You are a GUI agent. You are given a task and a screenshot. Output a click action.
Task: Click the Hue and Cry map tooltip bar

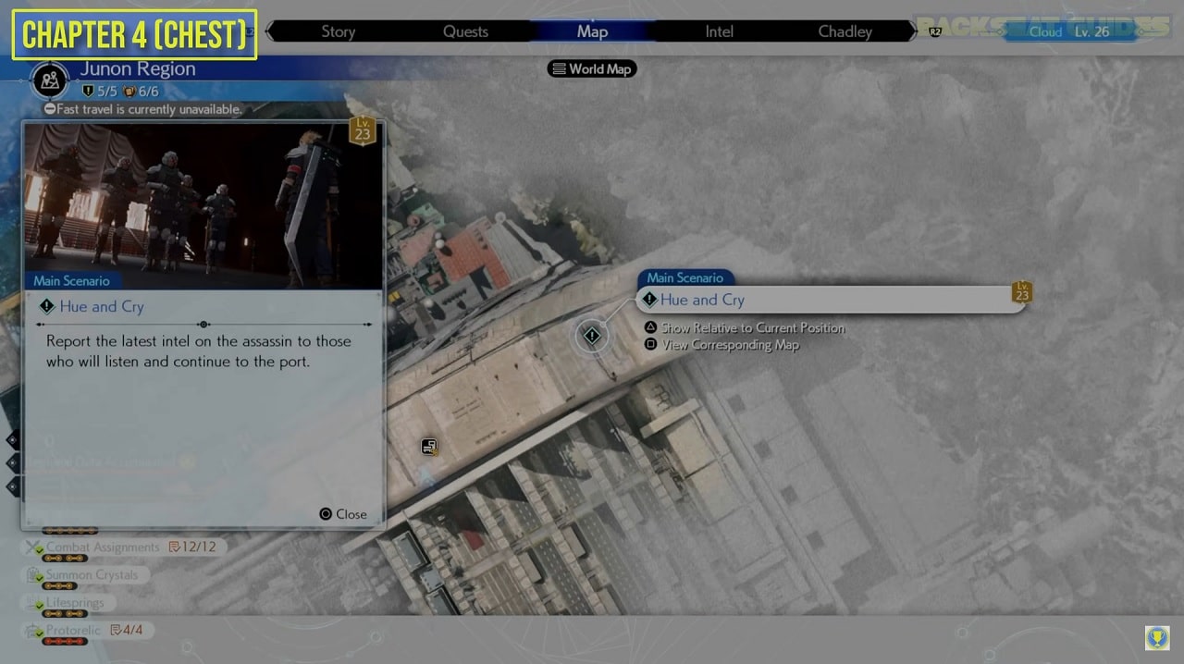(831, 300)
